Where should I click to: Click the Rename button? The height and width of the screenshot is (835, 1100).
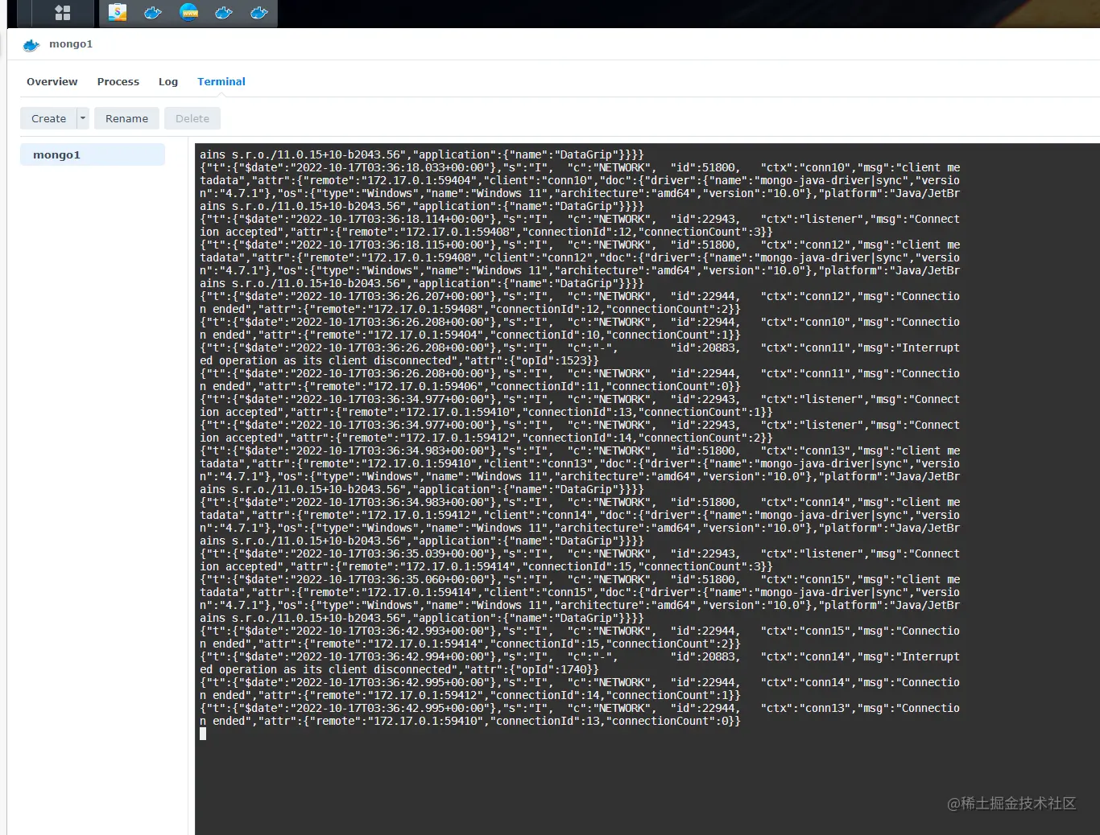coord(127,118)
